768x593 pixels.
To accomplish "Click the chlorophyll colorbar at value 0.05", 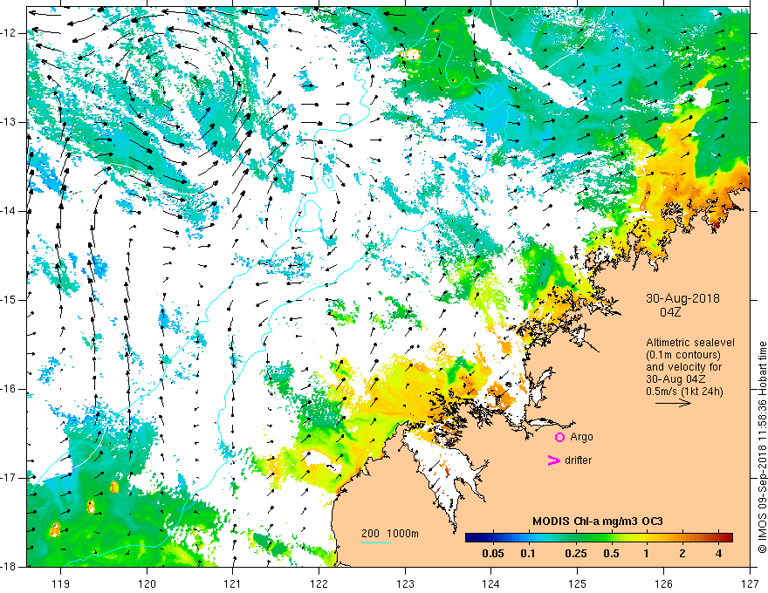I will [493, 538].
